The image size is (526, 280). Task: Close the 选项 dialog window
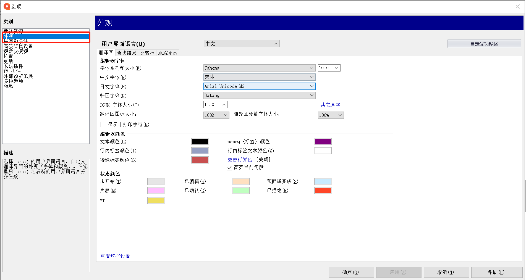(x=518, y=6)
